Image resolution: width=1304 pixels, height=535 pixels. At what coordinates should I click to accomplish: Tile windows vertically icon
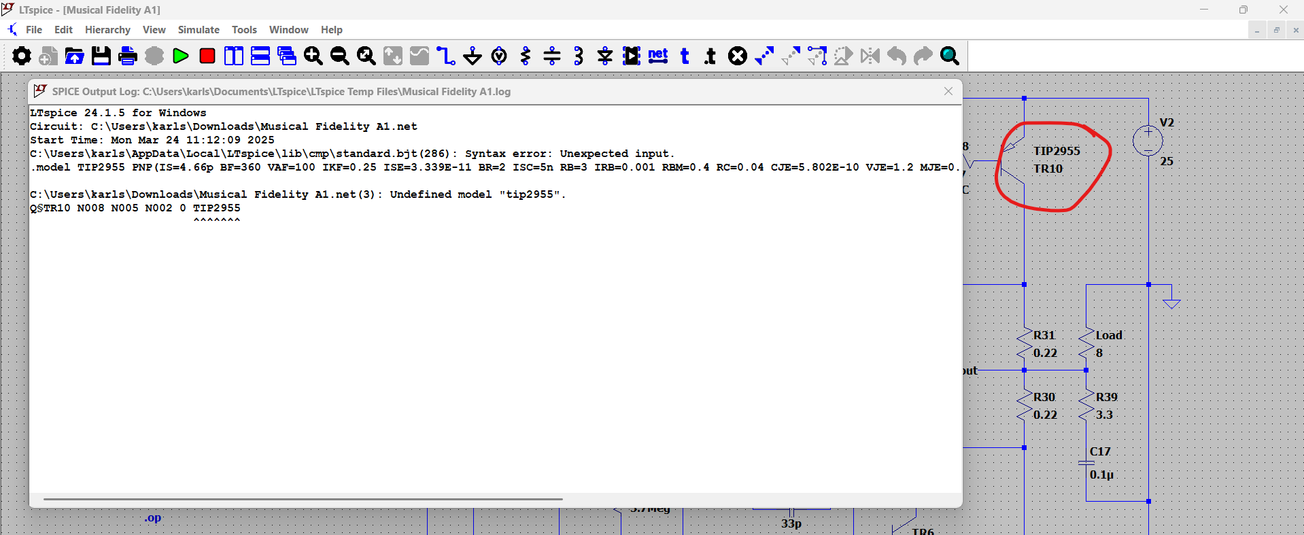point(234,56)
